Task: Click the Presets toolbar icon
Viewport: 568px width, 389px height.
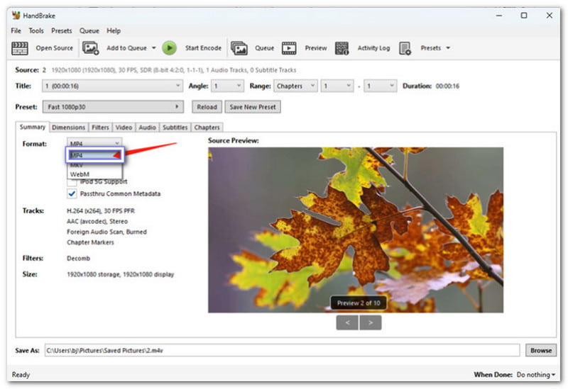Action: (405, 48)
